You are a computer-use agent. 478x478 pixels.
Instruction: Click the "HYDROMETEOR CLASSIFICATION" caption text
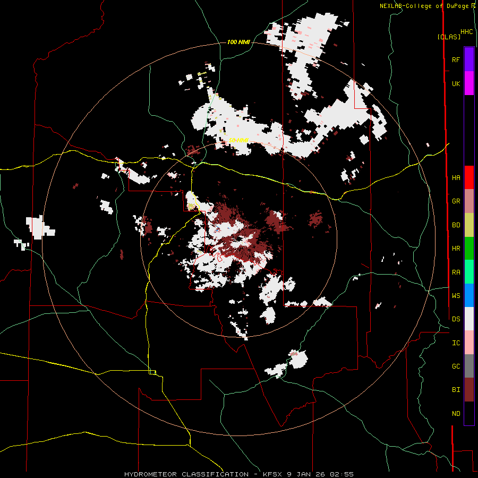(x=186, y=474)
